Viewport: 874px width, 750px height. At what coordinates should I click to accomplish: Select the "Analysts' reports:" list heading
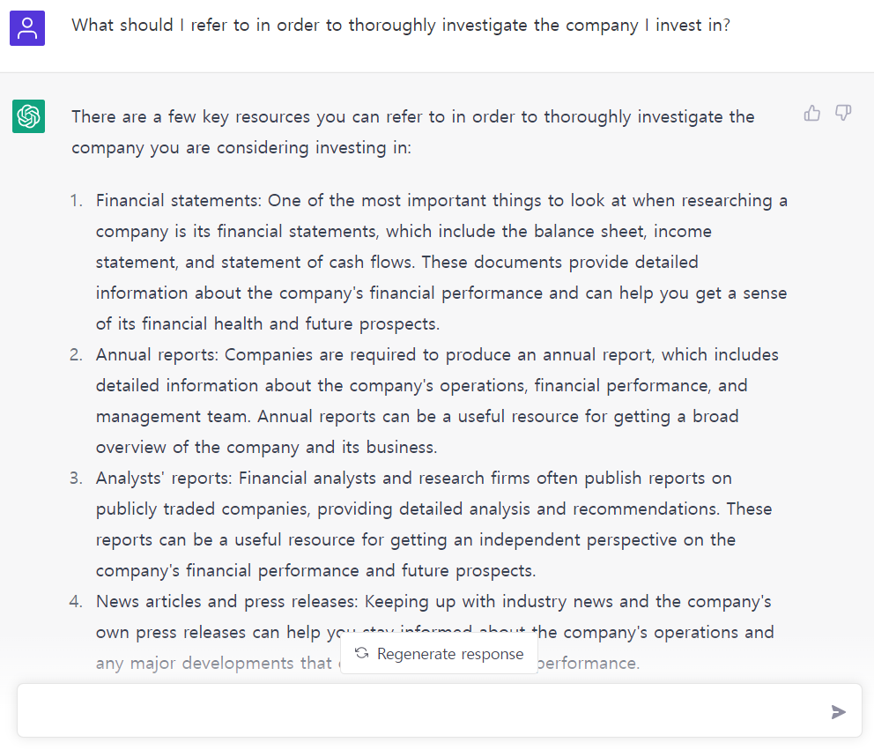[x=164, y=479]
